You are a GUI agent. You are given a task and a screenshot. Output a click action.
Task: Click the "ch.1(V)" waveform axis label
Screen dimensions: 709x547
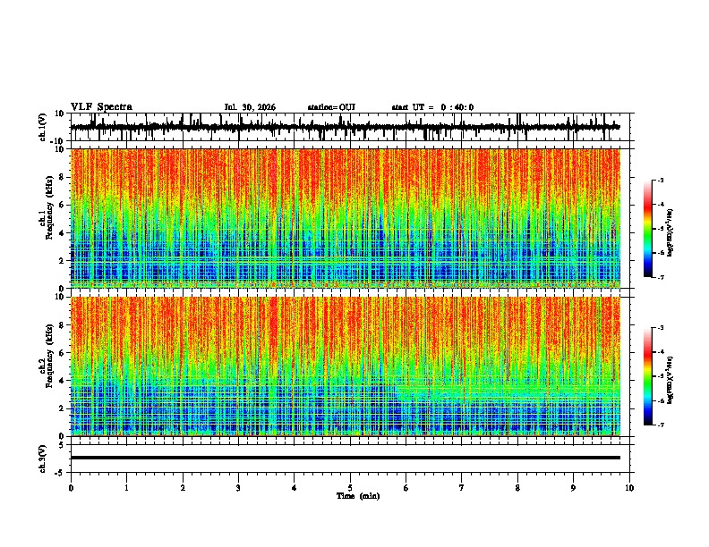(x=43, y=127)
